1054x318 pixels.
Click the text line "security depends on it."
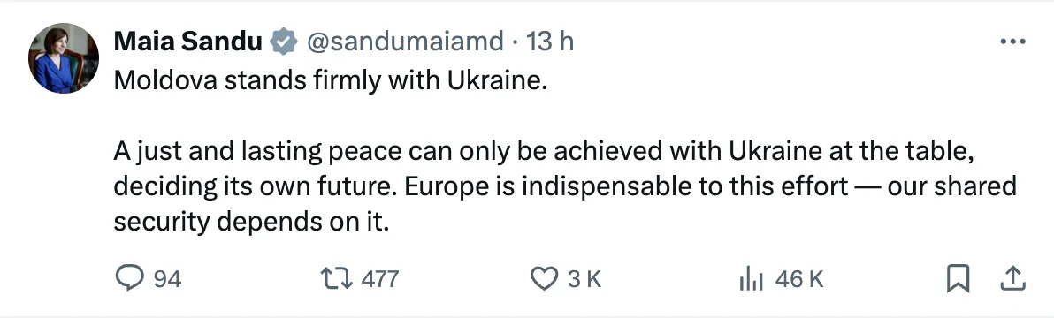[251, 222]
